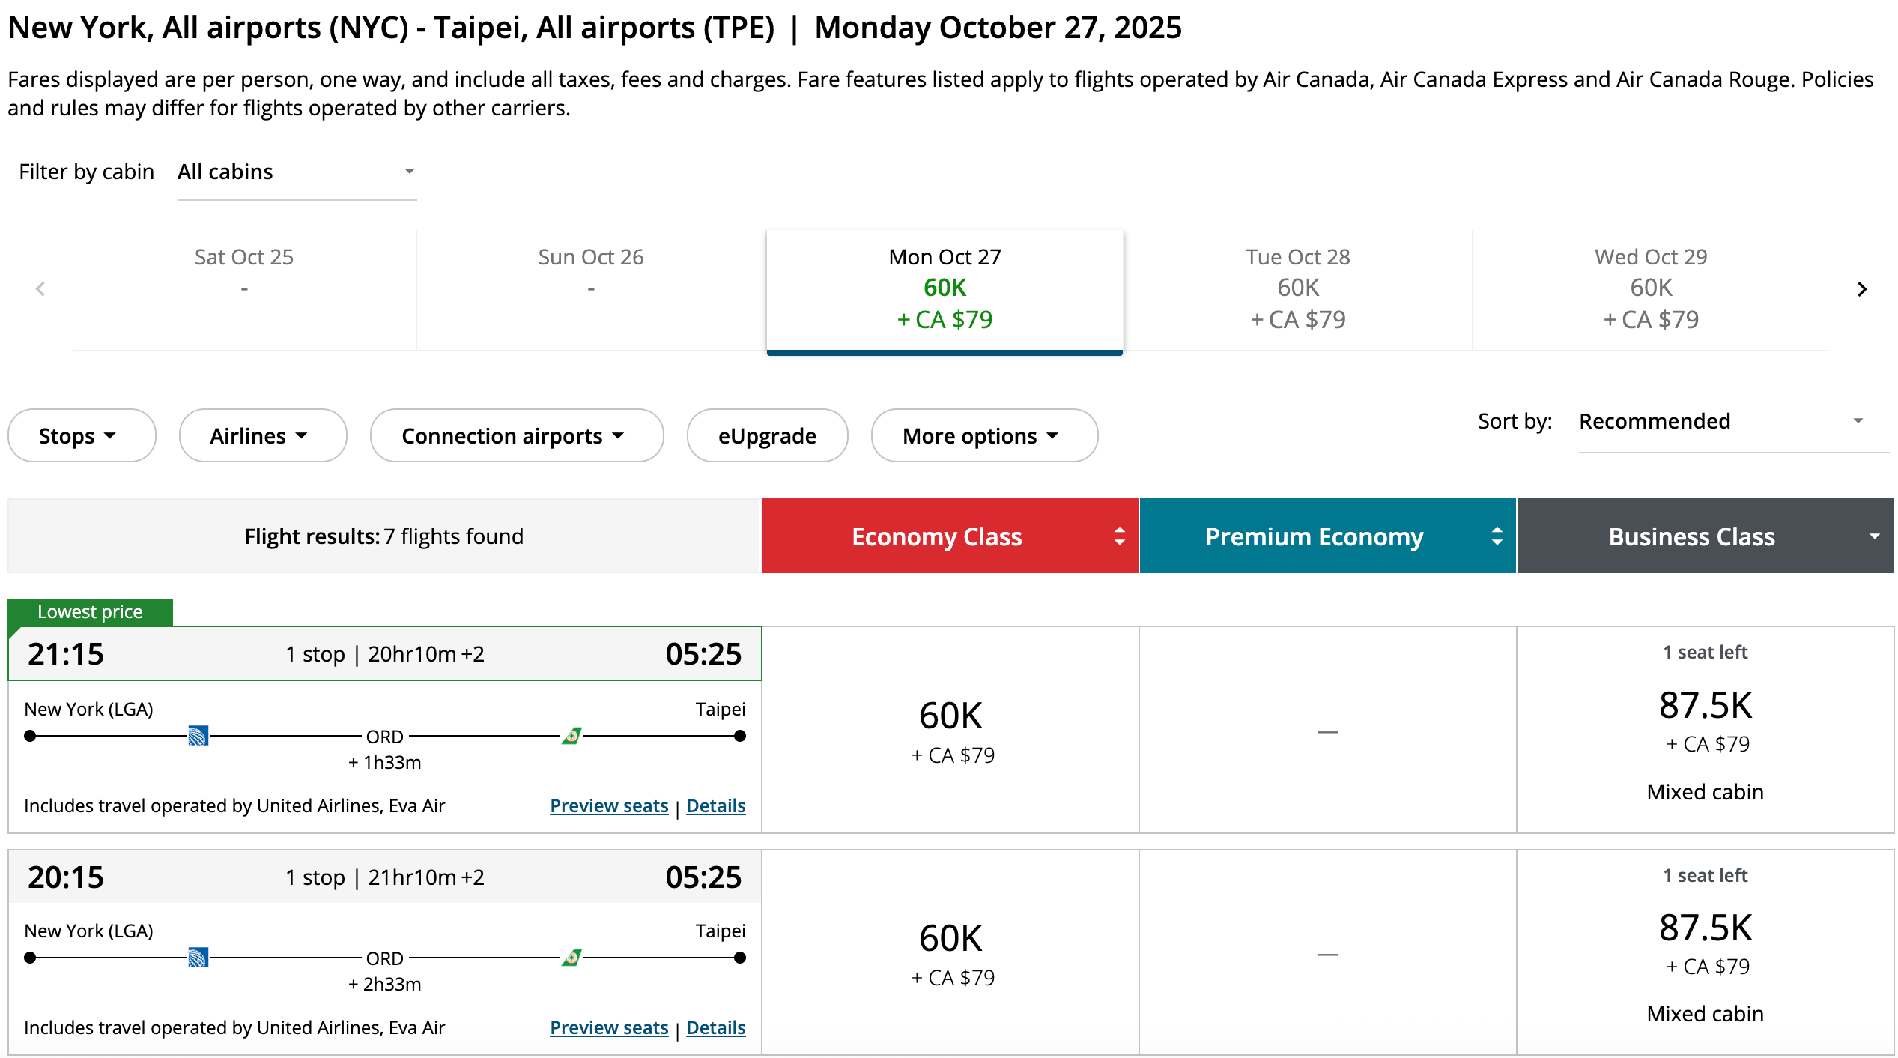Open Connection airports filter
The image size is (1898, 1058).
click(x=516, y=436)
